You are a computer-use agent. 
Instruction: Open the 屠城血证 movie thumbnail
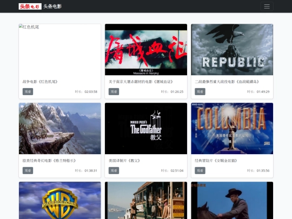click(x=146, y=50)
